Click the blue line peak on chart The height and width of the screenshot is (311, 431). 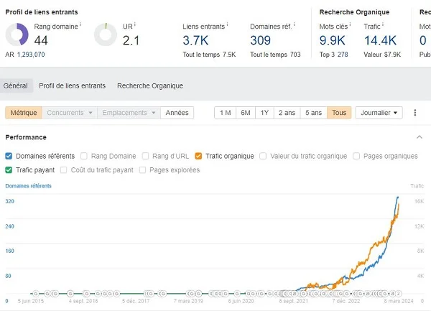397,197
